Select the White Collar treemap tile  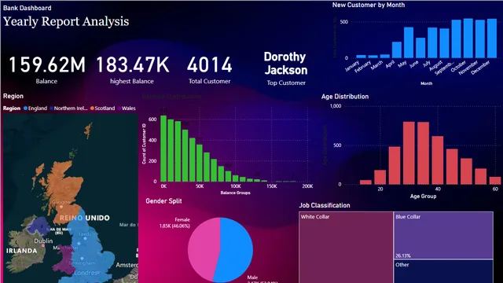point(346,248)
